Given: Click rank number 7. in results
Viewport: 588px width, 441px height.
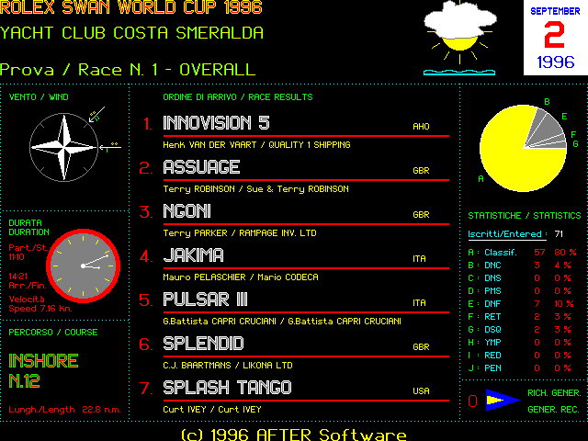Looking at the screenshot, I should pyautogui.click(x=146, y=388).
